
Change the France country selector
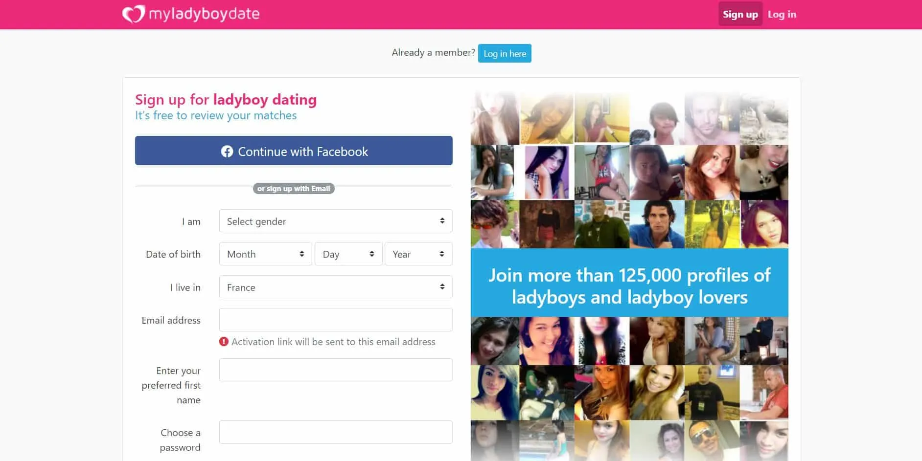tap(336, 287)
